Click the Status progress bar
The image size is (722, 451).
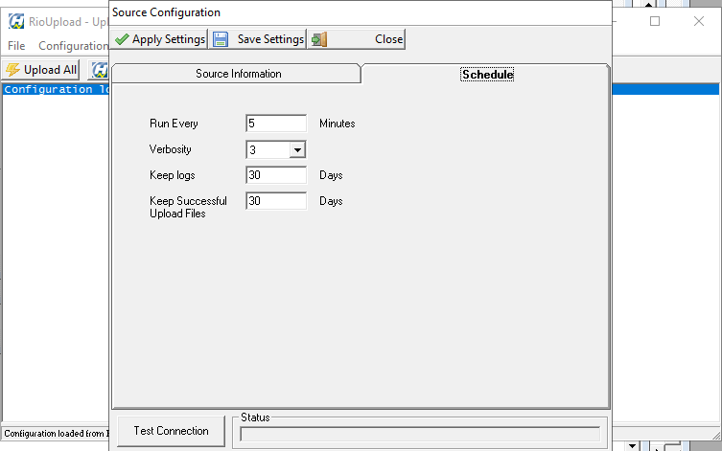[420, 434]
